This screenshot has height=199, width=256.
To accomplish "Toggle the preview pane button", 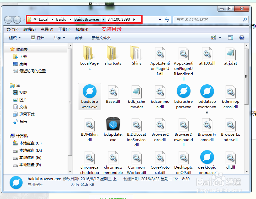I will (x=231, y=38).
